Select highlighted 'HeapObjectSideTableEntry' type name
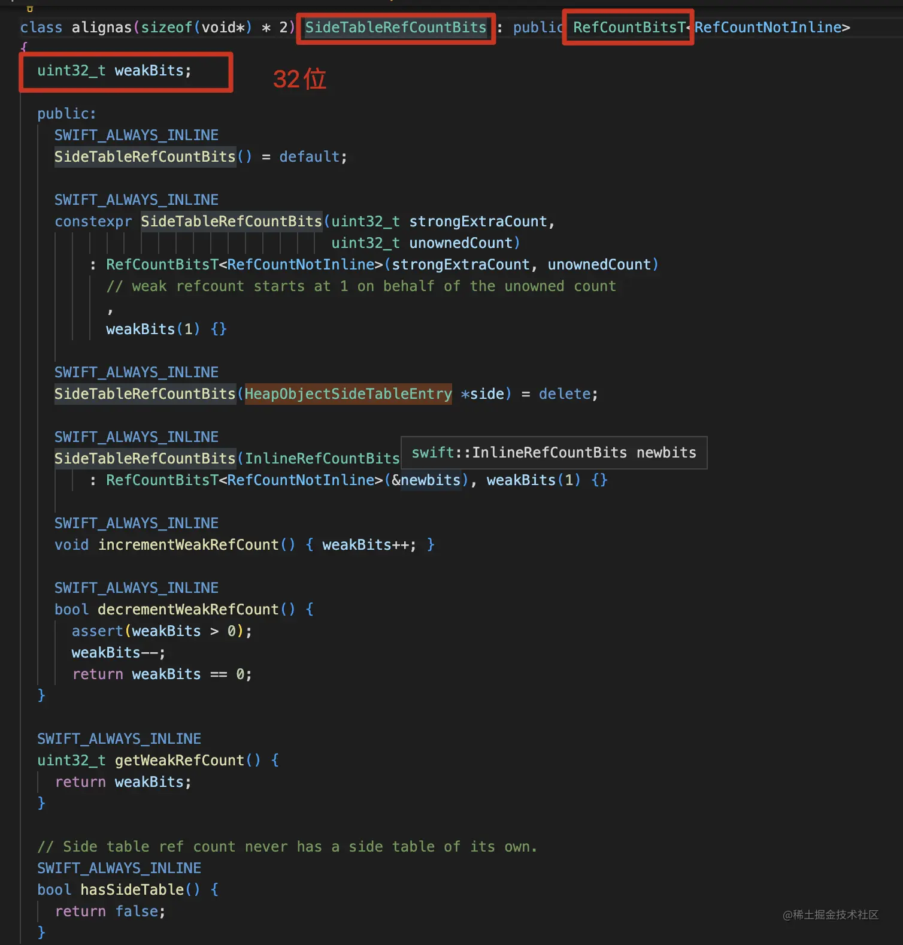The image size is (903, 945). point(348,394)
